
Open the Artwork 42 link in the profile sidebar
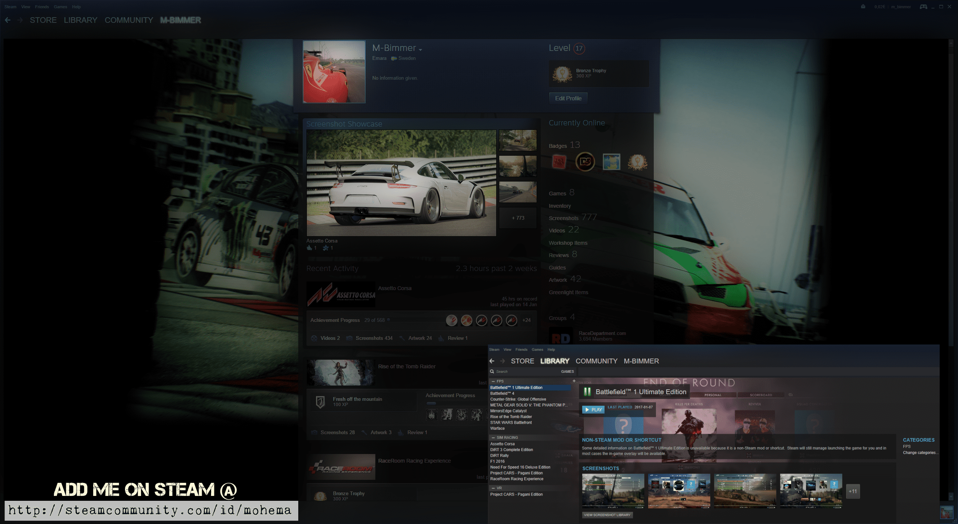pyautogui.click(x=565, y=280)
